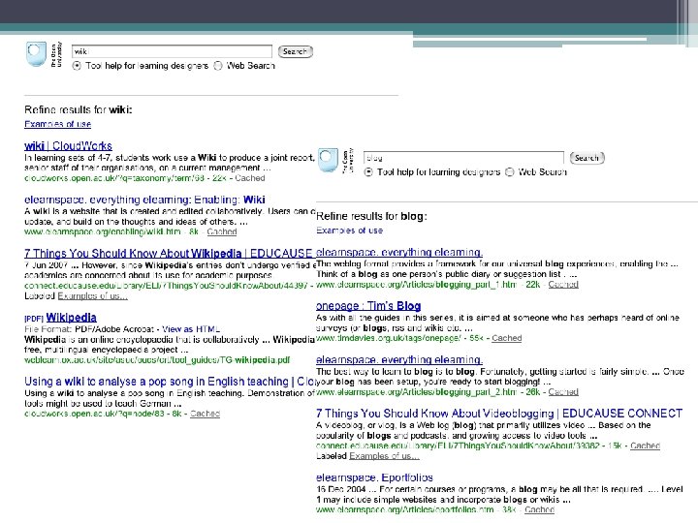This screenshot has height=523, width=698.
Task: Open Cached link for timdavies.org.uk onepage result
Action: coord(507,338)
